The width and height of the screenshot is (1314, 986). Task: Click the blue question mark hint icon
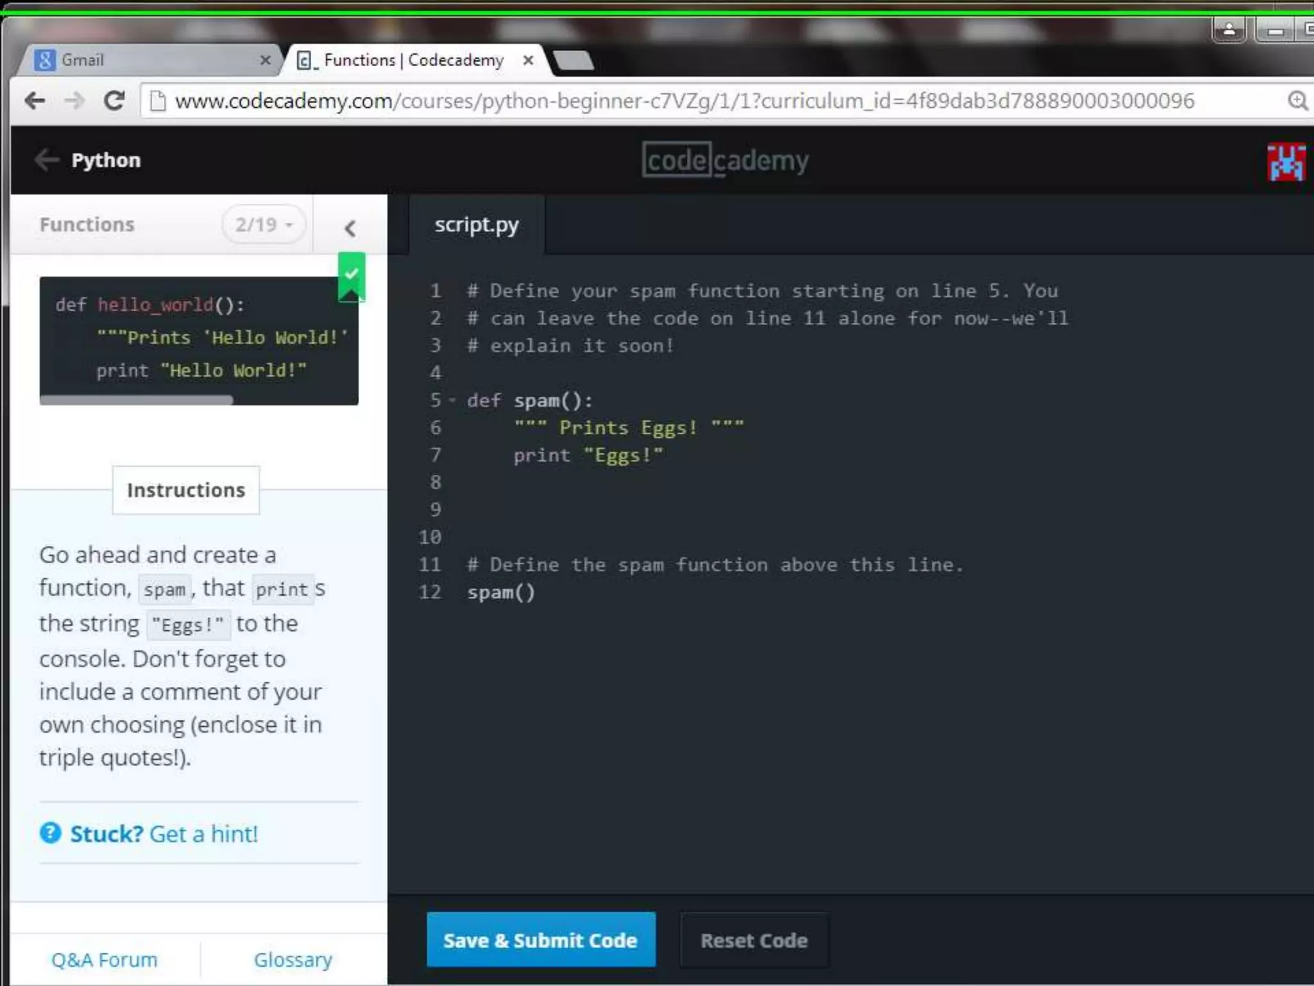50,833
